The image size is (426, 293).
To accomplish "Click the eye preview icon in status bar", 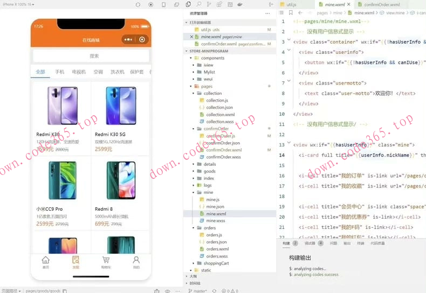I will point(167,291).
